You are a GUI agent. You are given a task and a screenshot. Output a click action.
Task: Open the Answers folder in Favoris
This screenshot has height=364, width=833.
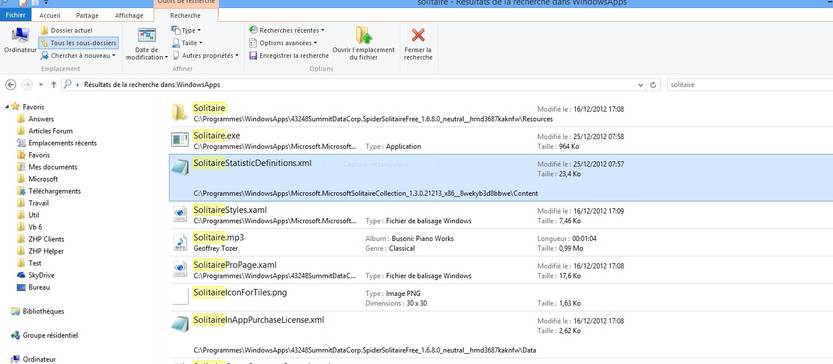[x=36, y=119]
